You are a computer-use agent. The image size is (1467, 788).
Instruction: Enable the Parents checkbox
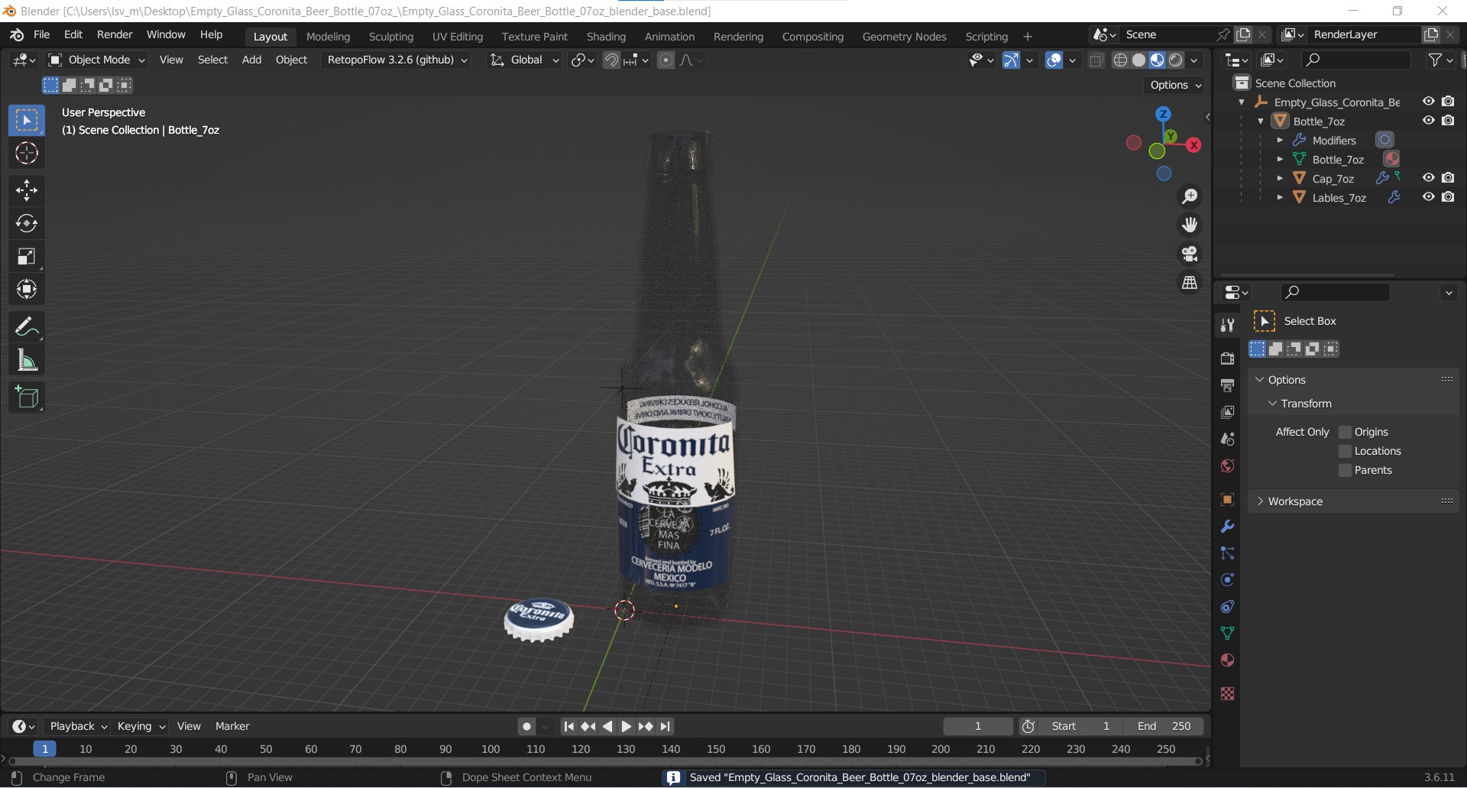1346,470
